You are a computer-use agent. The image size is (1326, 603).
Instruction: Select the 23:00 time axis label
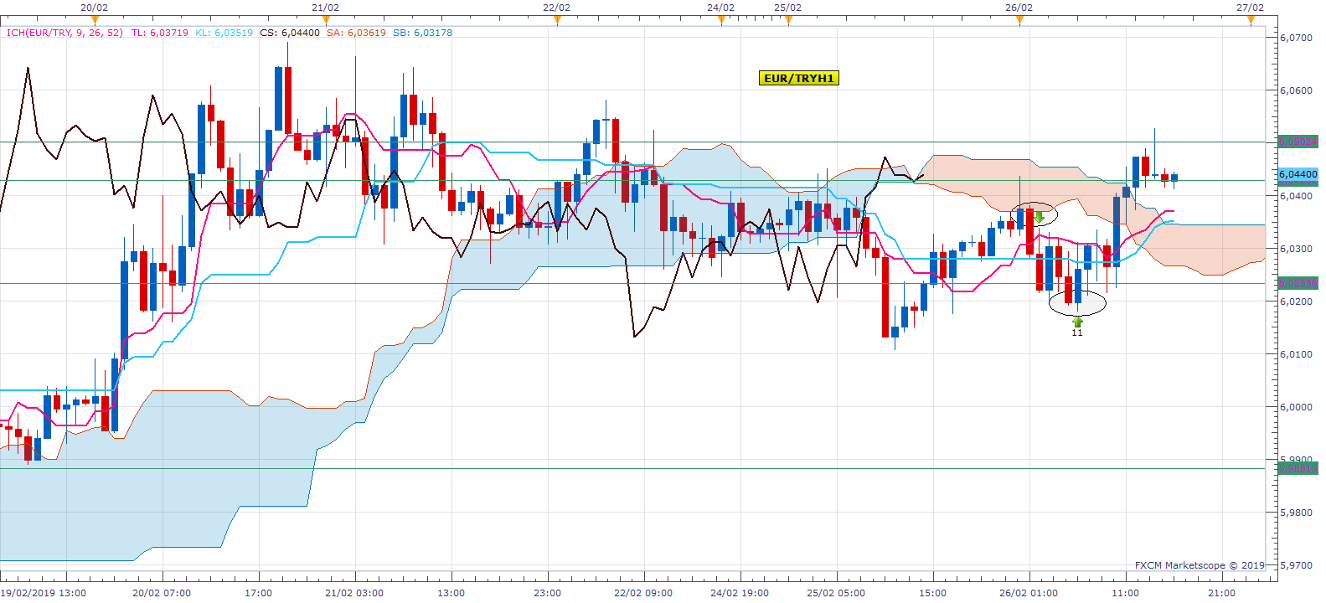coord(548,593)
